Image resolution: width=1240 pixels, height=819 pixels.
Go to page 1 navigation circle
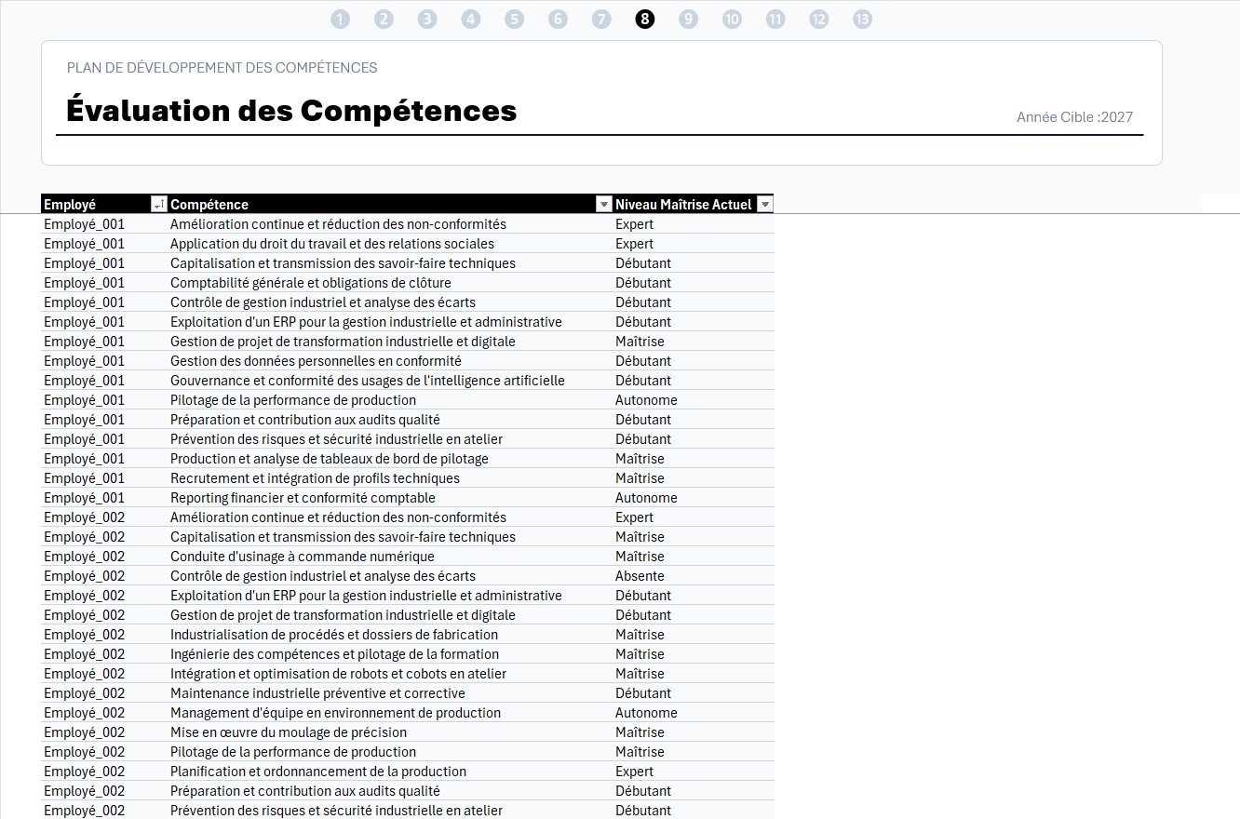[340, 19]
